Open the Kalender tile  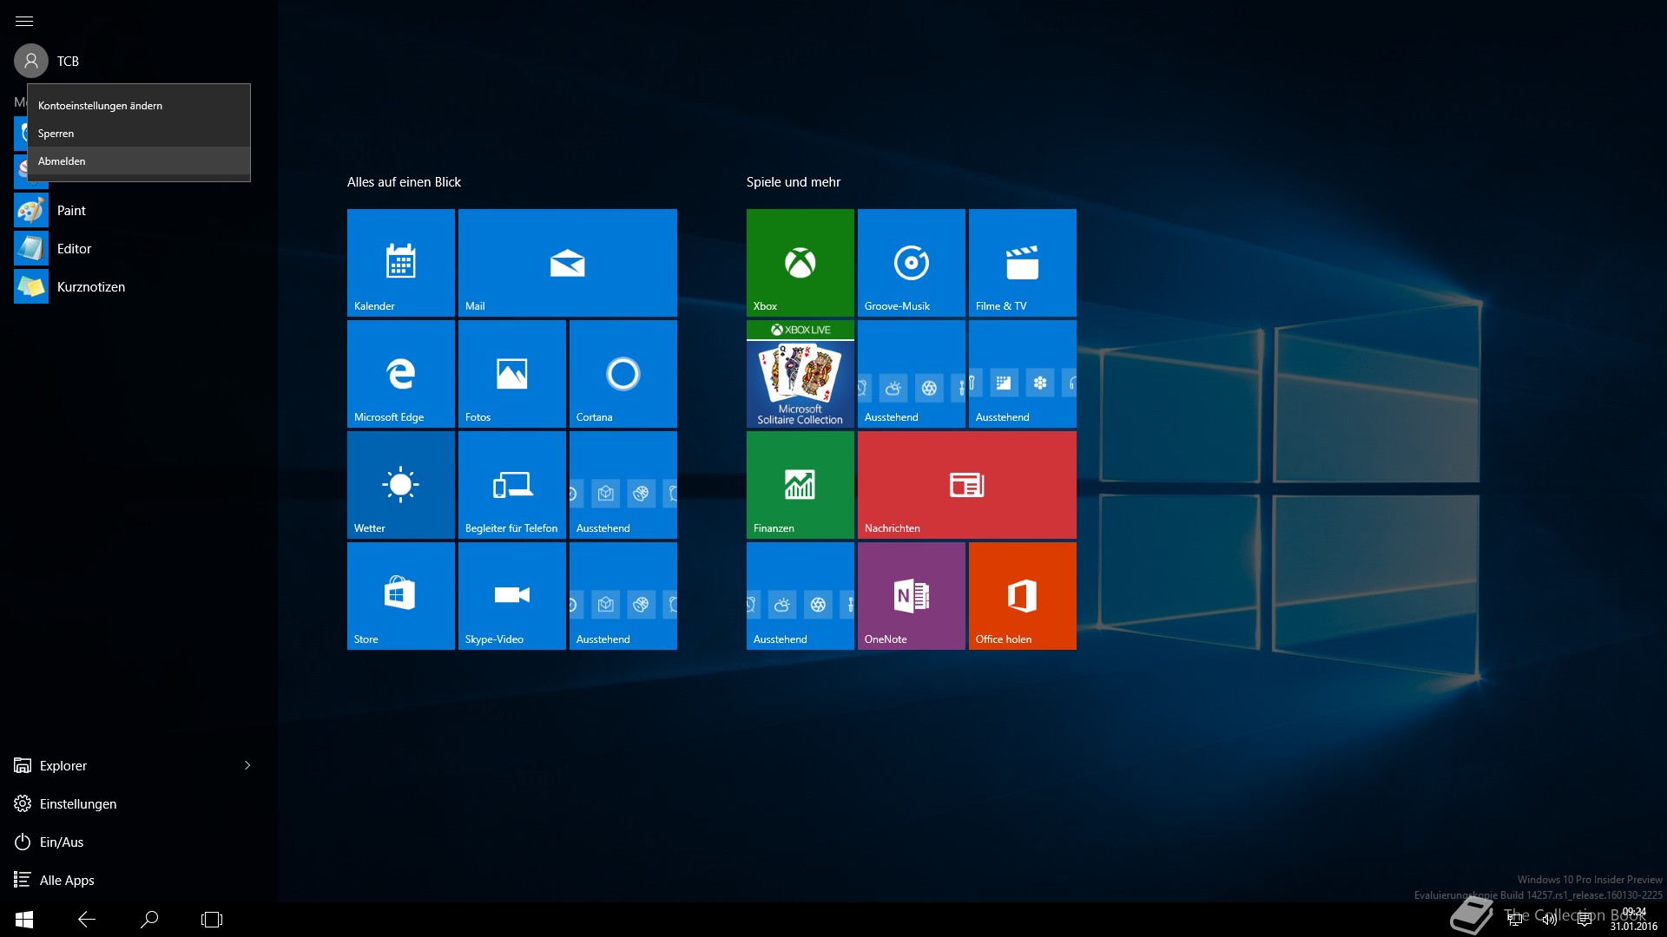pos(401,263)
